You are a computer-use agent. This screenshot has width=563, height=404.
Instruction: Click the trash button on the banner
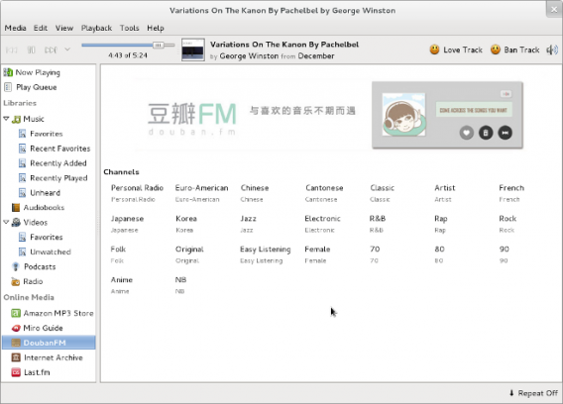(x=486, y=133)
